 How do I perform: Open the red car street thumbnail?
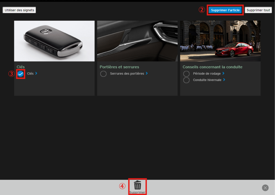(220, 41)
